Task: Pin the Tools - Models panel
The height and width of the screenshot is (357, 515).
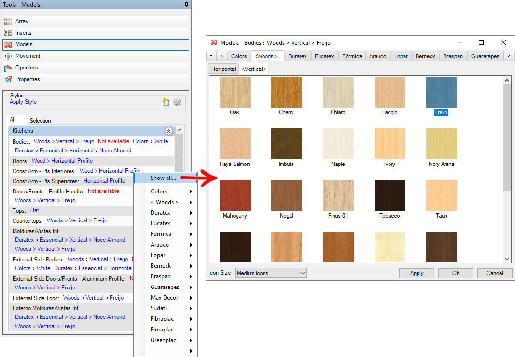Action: (187, 5)
